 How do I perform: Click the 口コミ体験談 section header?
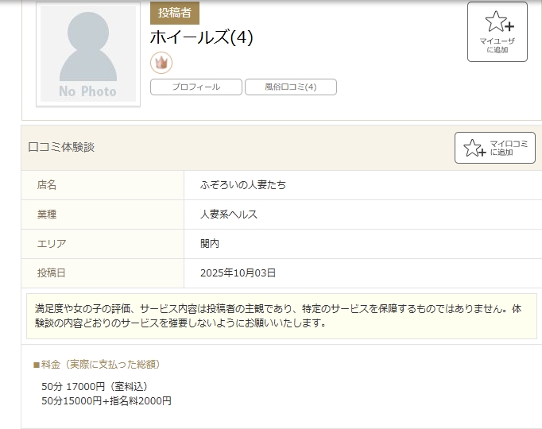61,147
